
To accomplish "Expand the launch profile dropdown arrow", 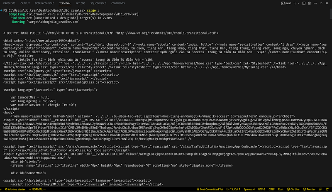I will tap(298, 3).
